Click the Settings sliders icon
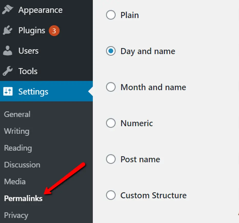 pyautogui.click(x=8, y=92)
